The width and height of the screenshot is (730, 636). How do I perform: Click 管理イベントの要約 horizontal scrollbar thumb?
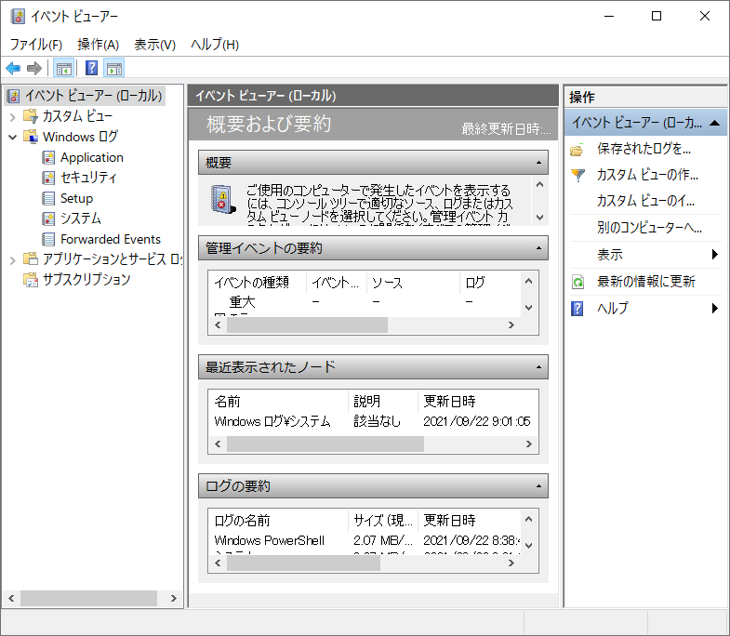tap(307, 325)
